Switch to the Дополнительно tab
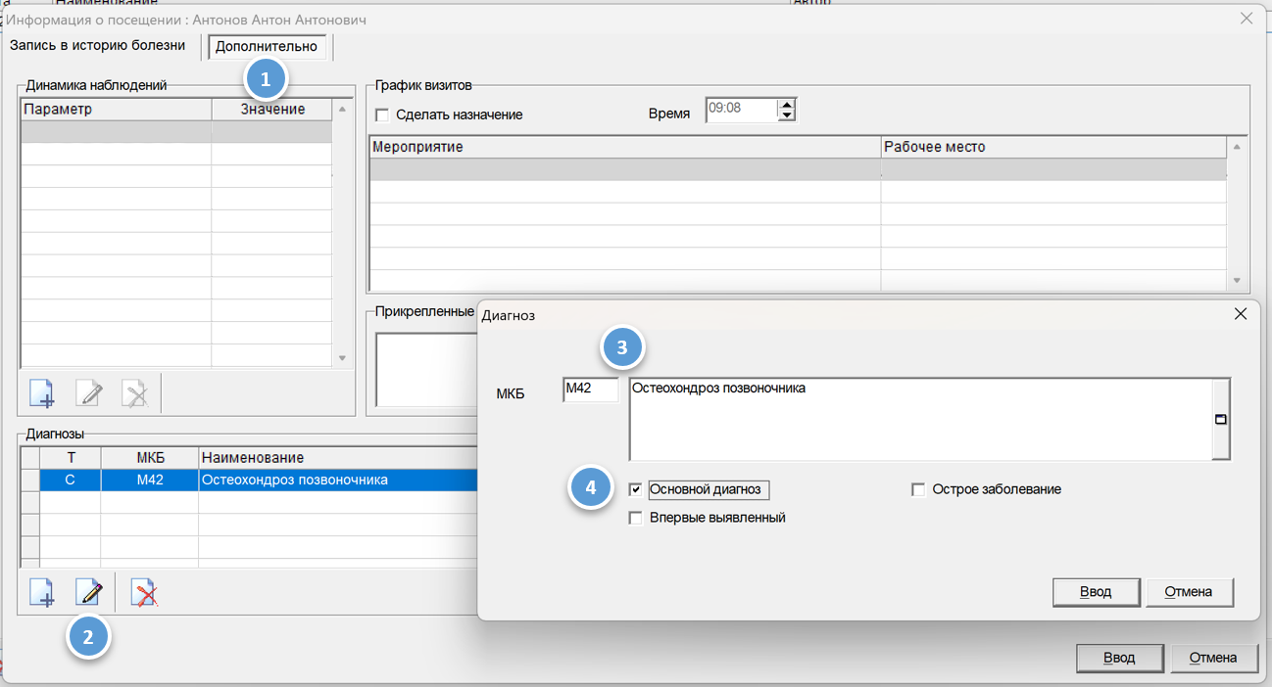This screenshot has width=1272, height=687. (x=267, y=46)
